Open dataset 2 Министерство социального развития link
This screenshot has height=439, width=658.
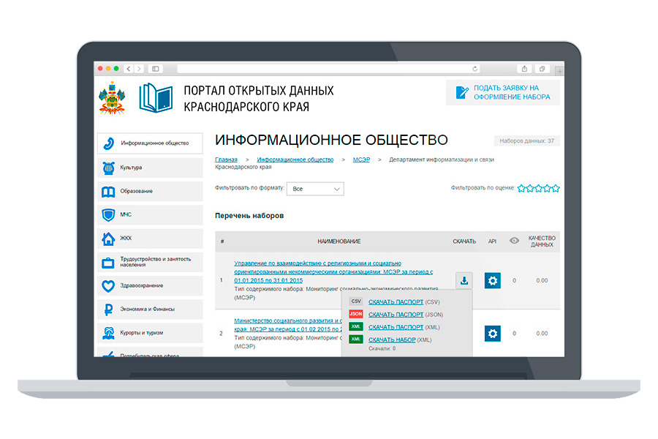point(288,325)
